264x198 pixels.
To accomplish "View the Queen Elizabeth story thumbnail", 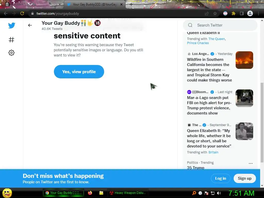I will tap(244, 131).
